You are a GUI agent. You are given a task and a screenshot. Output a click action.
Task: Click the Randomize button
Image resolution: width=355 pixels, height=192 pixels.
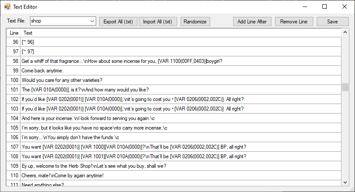click(195, 22)
